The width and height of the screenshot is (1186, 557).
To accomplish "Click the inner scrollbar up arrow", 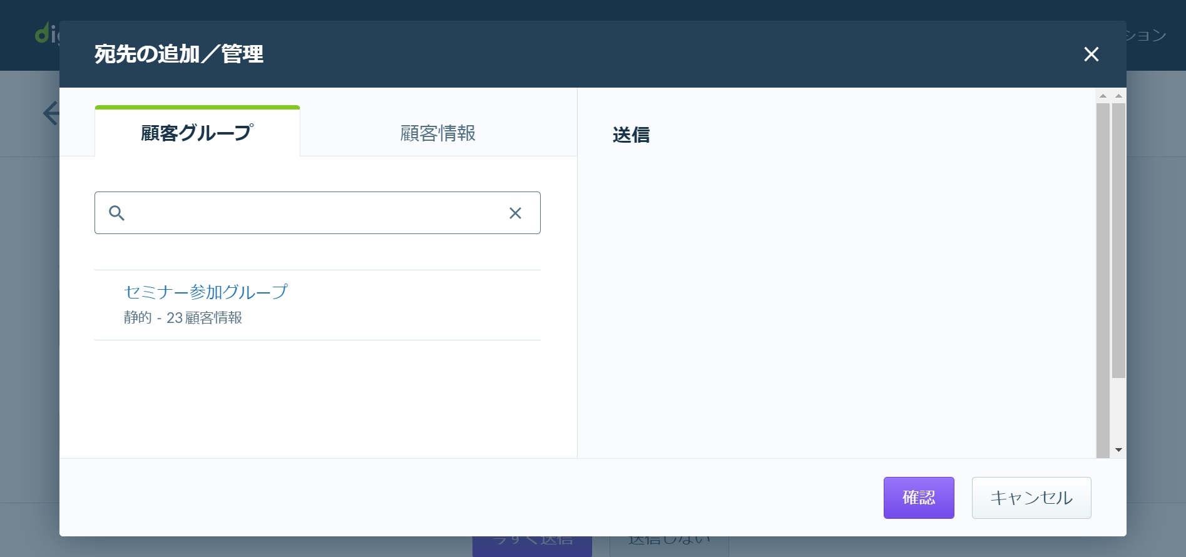I will point(1103,96).
